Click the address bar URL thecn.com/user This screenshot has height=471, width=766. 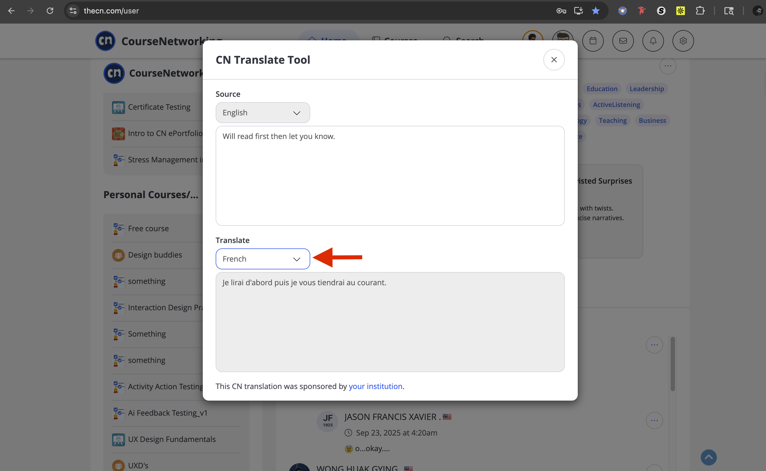111,11
